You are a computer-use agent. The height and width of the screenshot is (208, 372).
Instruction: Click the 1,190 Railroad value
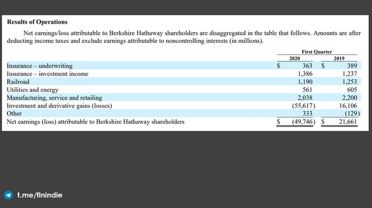click(x=305, y=82)
